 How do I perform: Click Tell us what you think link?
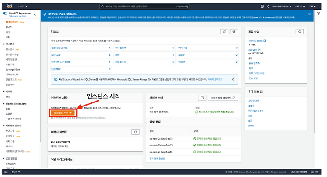tap(17, 16)
